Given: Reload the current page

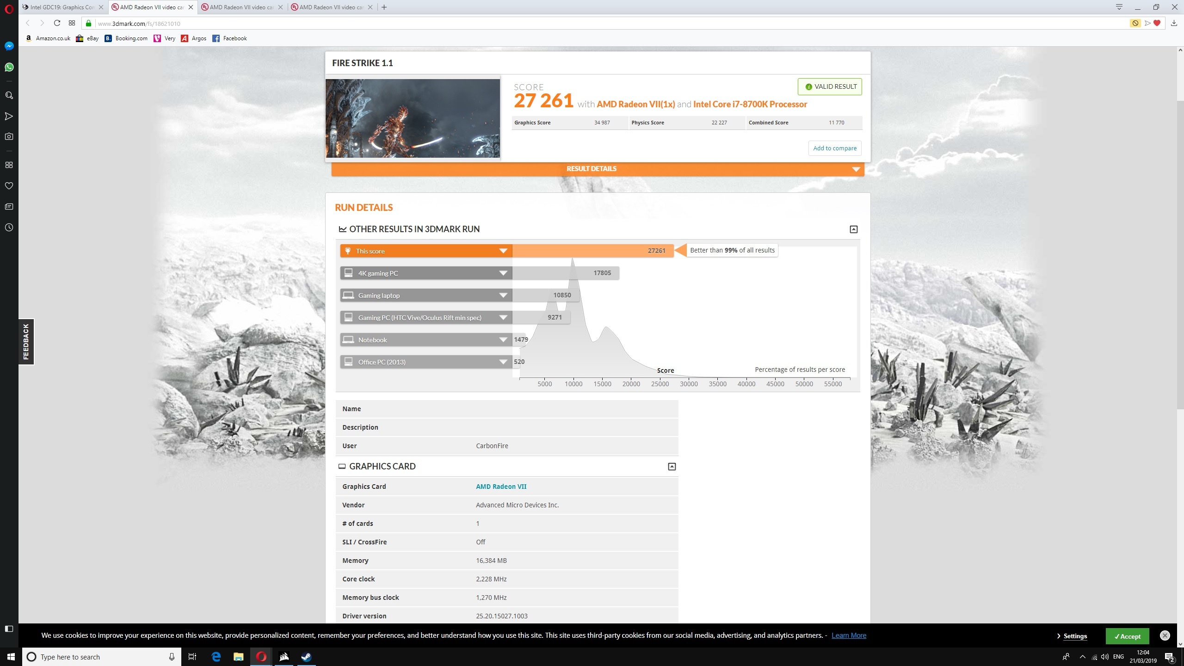Looking at the screenshot, I should click(57, 23).
